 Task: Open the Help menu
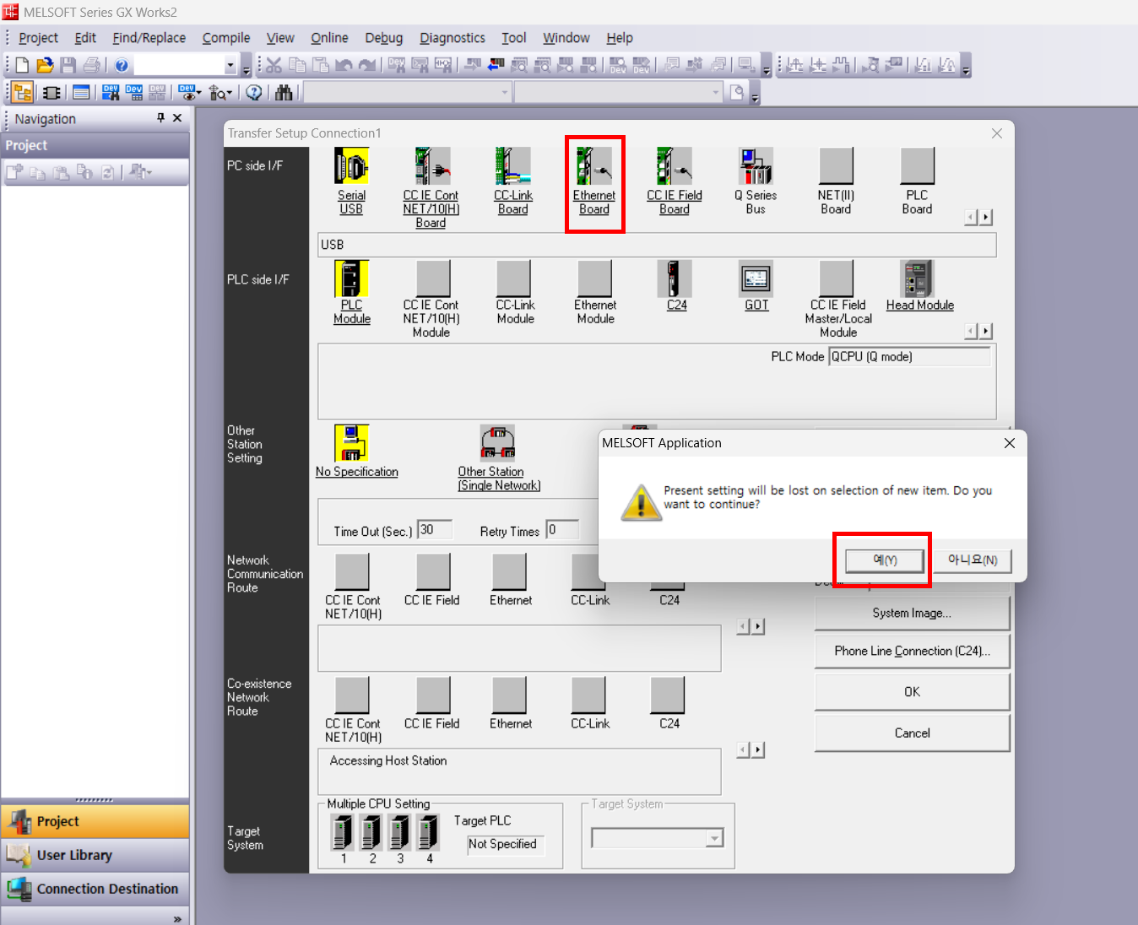[620, 38]
